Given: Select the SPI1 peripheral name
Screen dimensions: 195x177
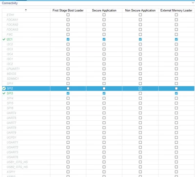Looking at the screenshot, I should point(10,84).
